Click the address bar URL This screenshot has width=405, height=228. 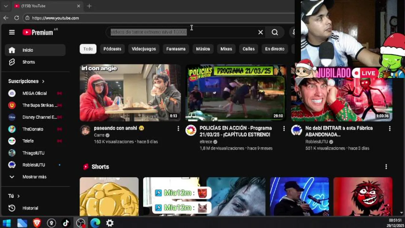[x=55, y=18]
